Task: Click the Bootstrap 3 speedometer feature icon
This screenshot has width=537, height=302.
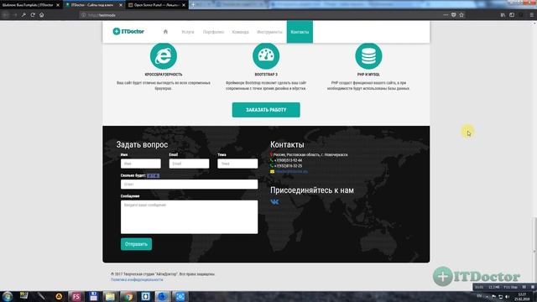Action: click(266, 56)
